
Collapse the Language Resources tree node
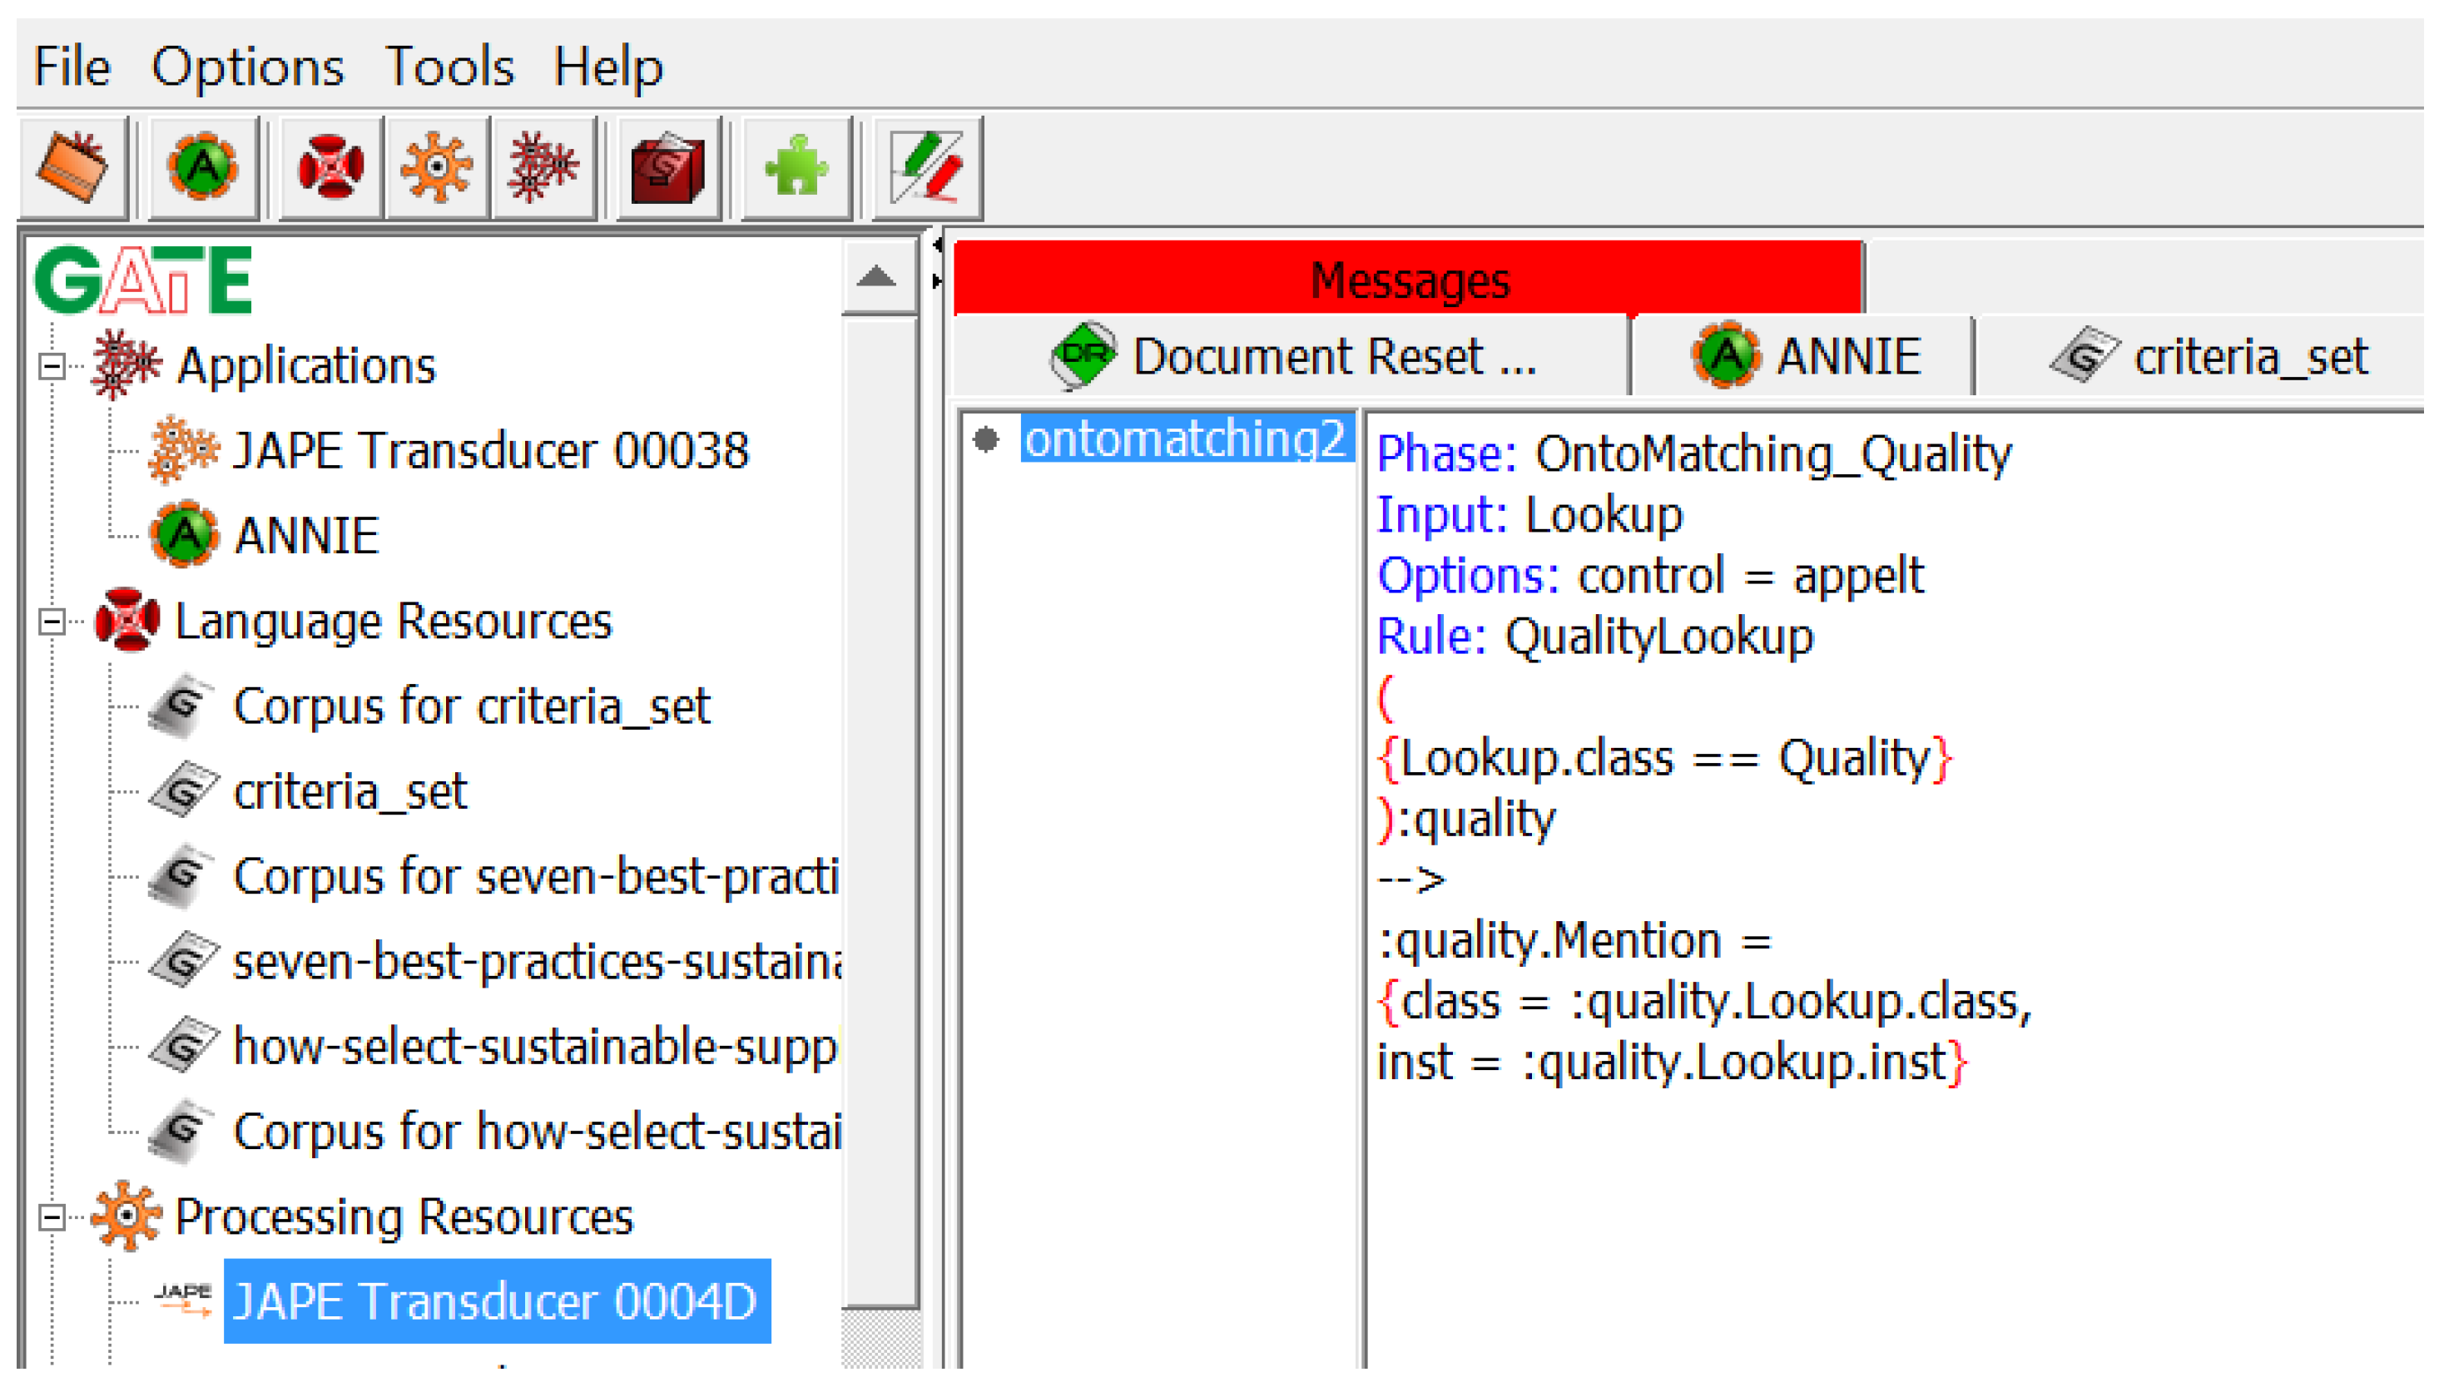pos(52,622)
